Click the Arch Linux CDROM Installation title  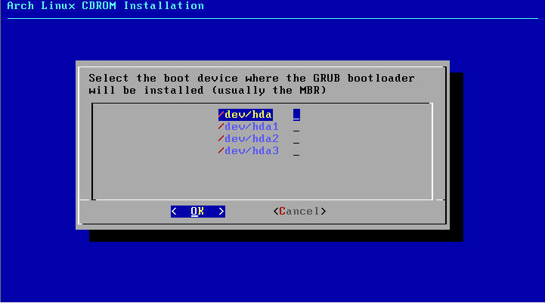pos(105,6)
